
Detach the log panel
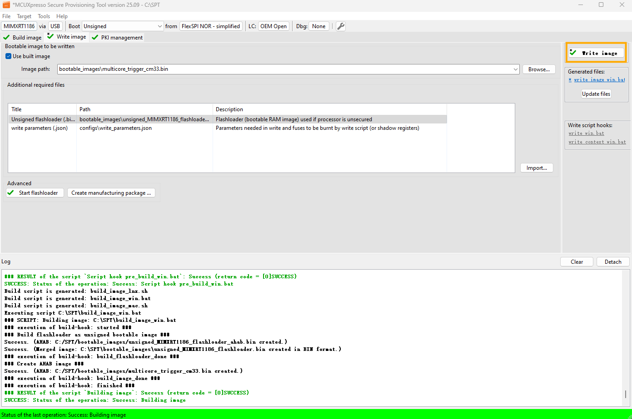pyautogui.click(x=612, y=262)
